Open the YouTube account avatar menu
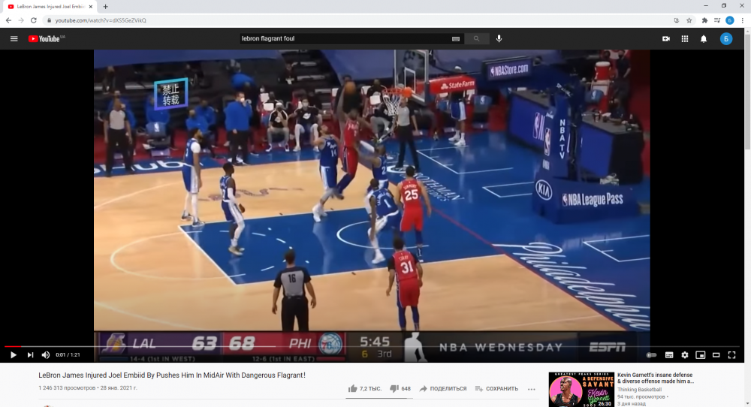 point(726,38)
